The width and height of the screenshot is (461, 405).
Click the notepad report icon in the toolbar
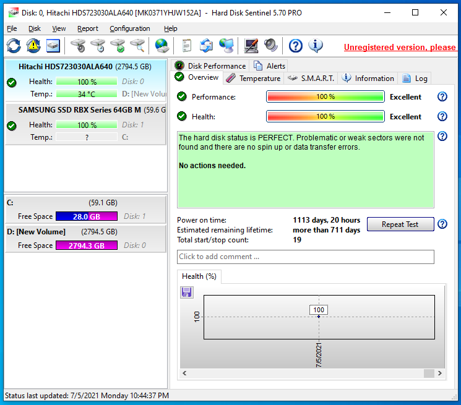click(186, 45)
